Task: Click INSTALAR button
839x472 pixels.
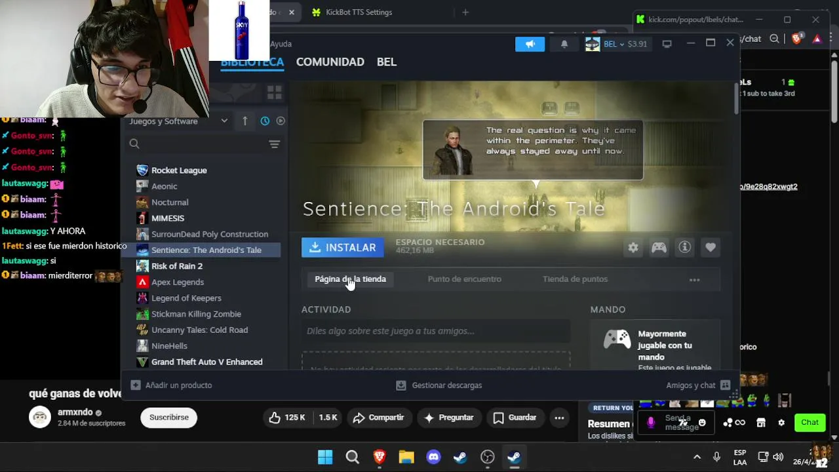Action: pos(343,248)
